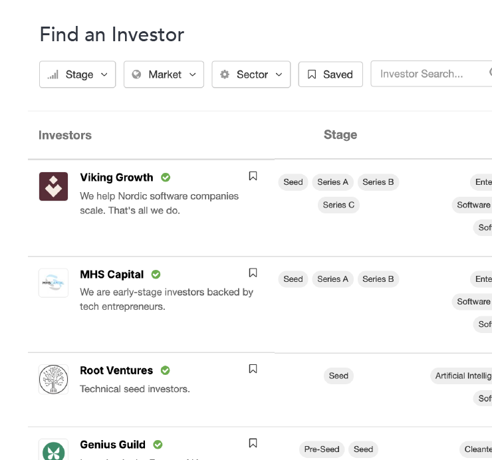Screen dimensions: 492x460
Task: Open MHS Capital logo thumbnail
Action: pyautogui.click(x=53, y=283)
